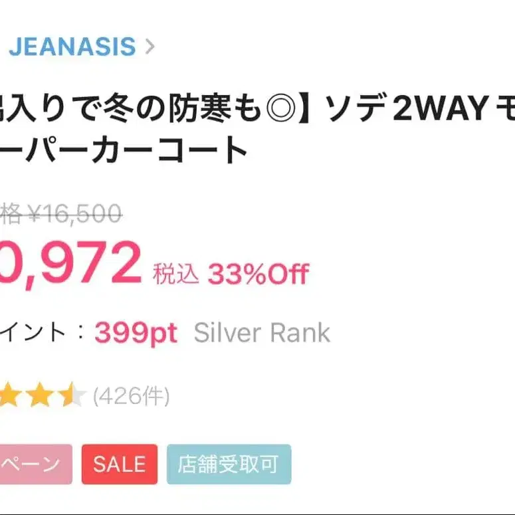Image resolution: width=515 pixels, height=515 pixels.
Task: Click the 399pt points value
Action: click(136, 332)
